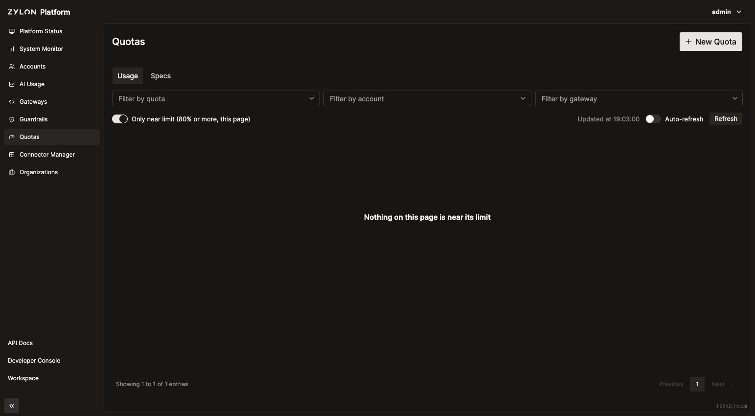Click the Refresh button

[x=726, y=119]
